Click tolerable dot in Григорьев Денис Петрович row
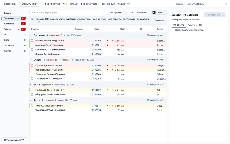 tap(107, 90)
